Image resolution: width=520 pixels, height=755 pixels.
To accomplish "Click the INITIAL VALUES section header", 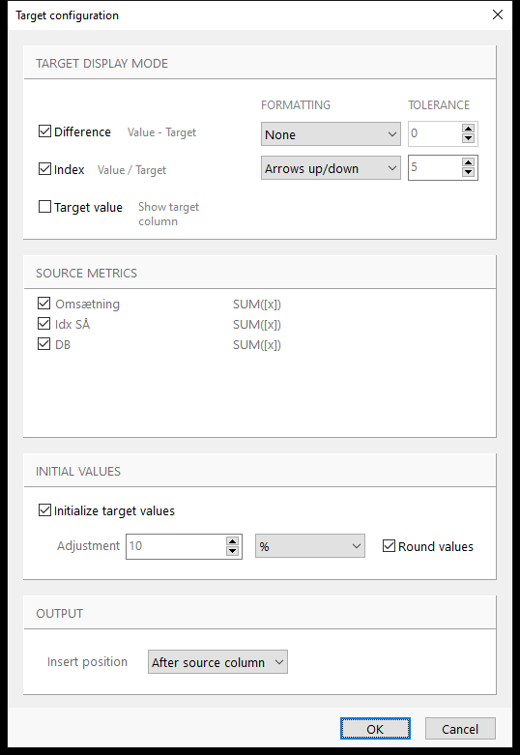I will pos(78,472).
